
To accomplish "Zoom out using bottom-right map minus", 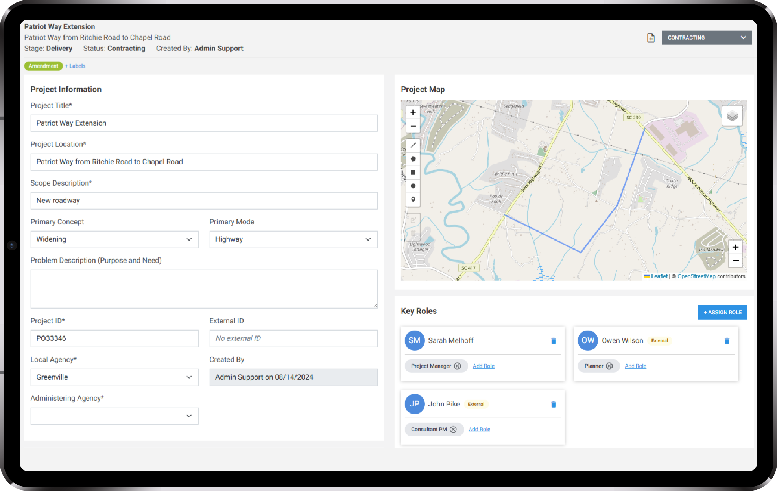I will tap(735, 261).
